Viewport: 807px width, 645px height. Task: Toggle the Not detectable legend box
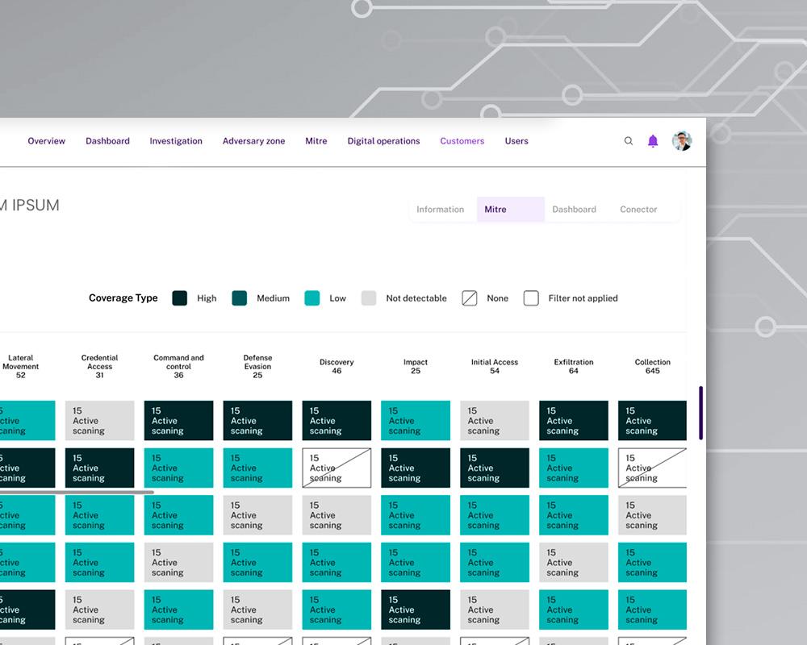pyautogui.click(x=369, y=298)
